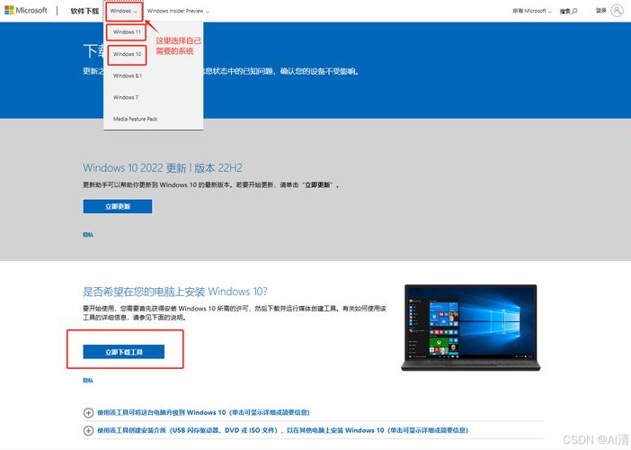Choose Windows 11 from the menu
The width and height of the screenshot is (631, 450).
(127, 31)
